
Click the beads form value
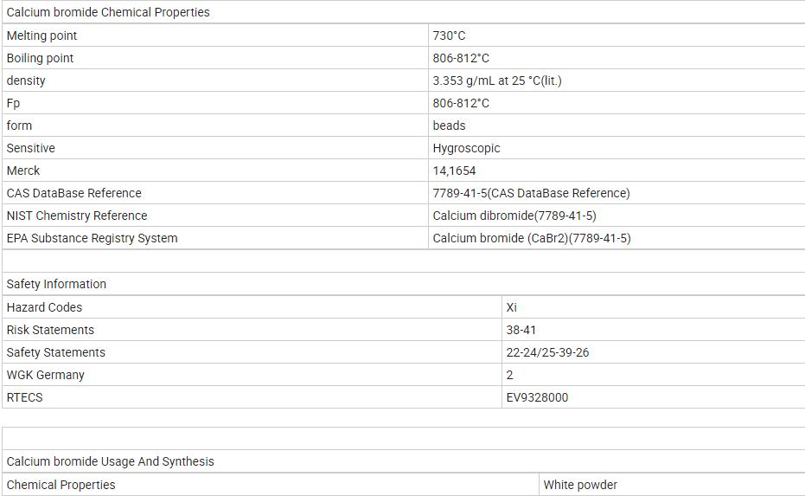point(449,126)
